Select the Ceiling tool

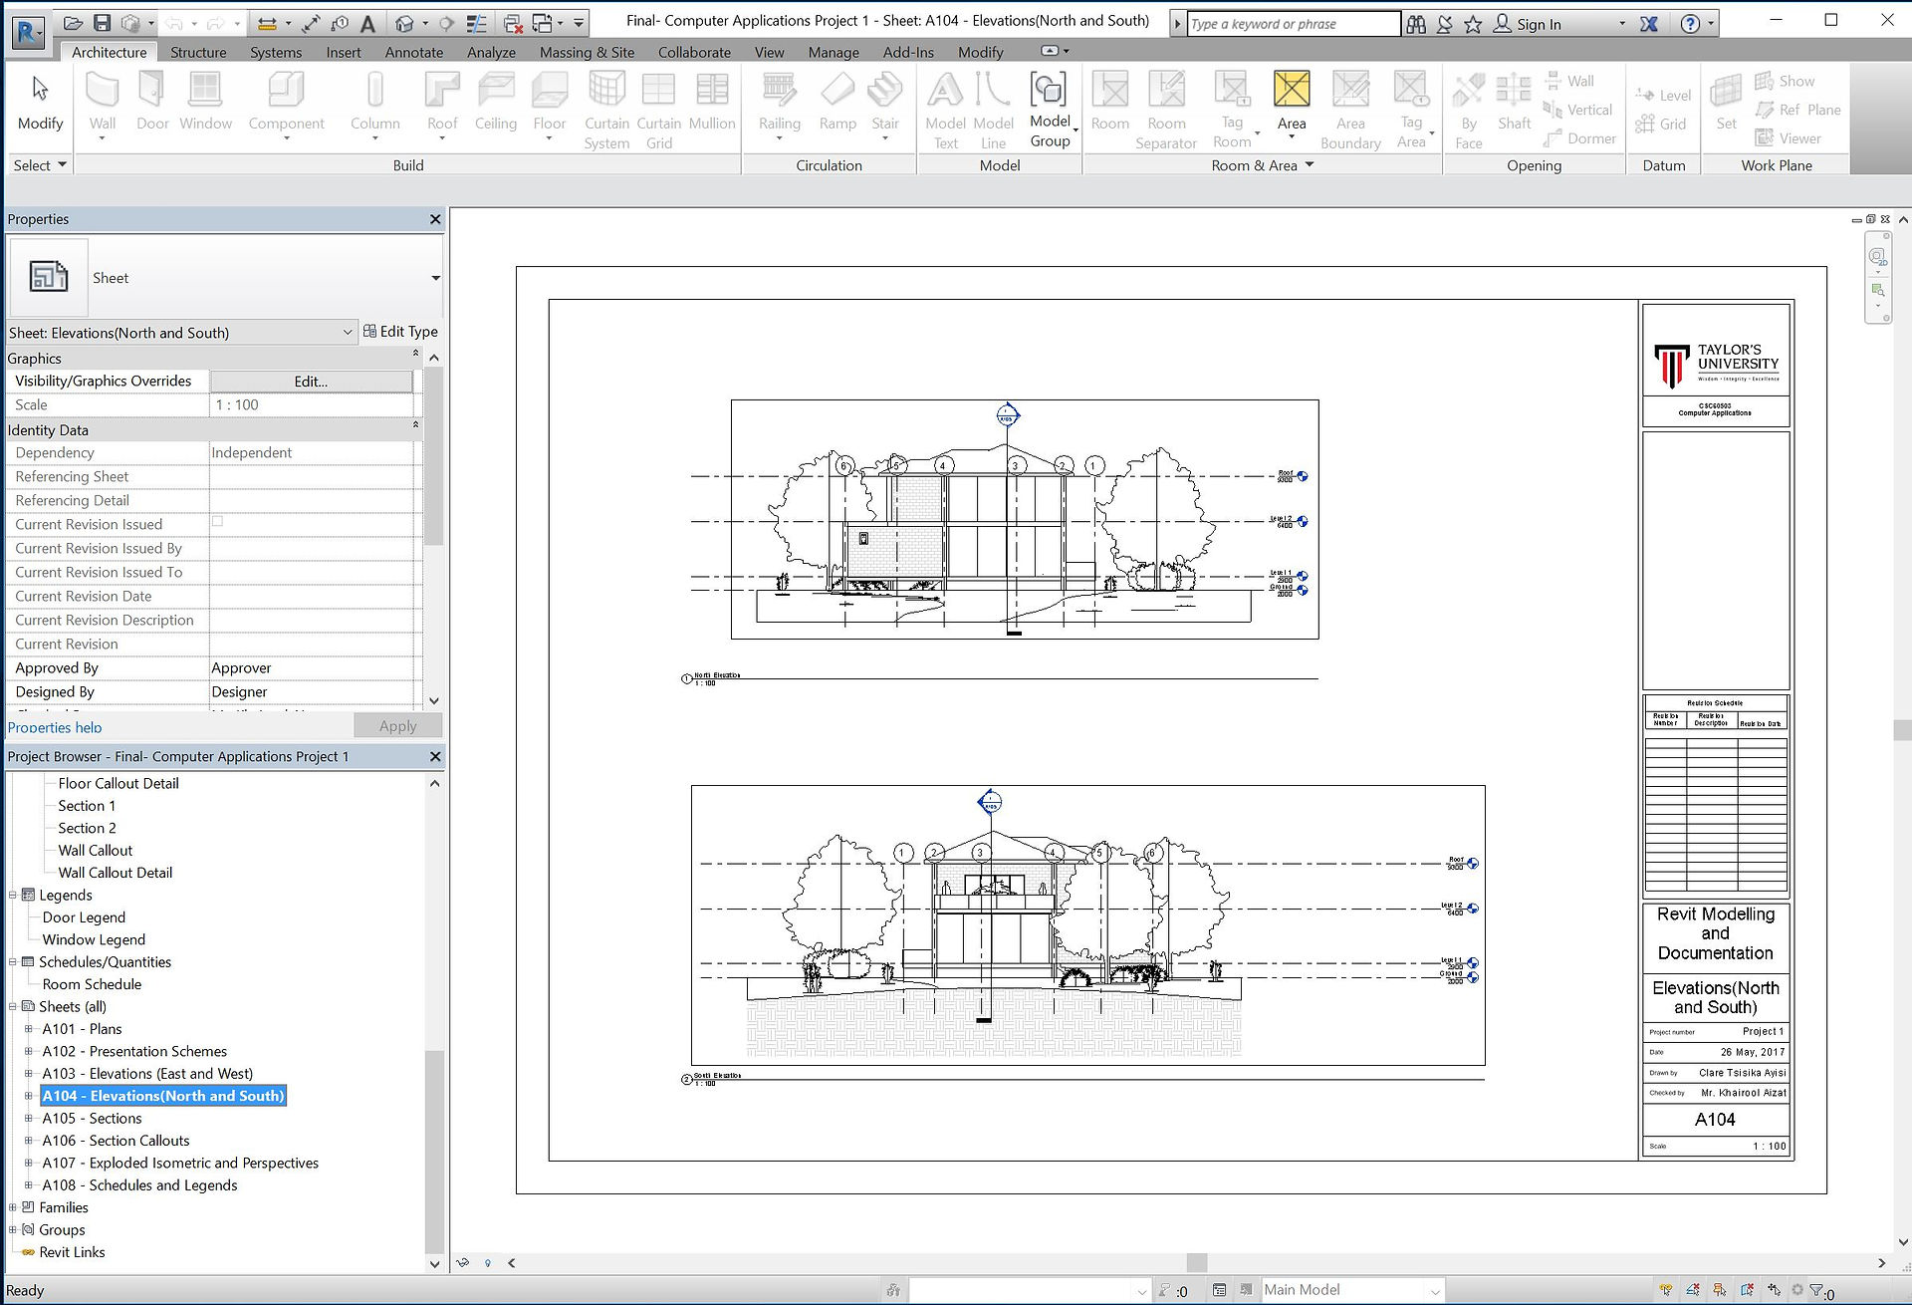[495, 103]
